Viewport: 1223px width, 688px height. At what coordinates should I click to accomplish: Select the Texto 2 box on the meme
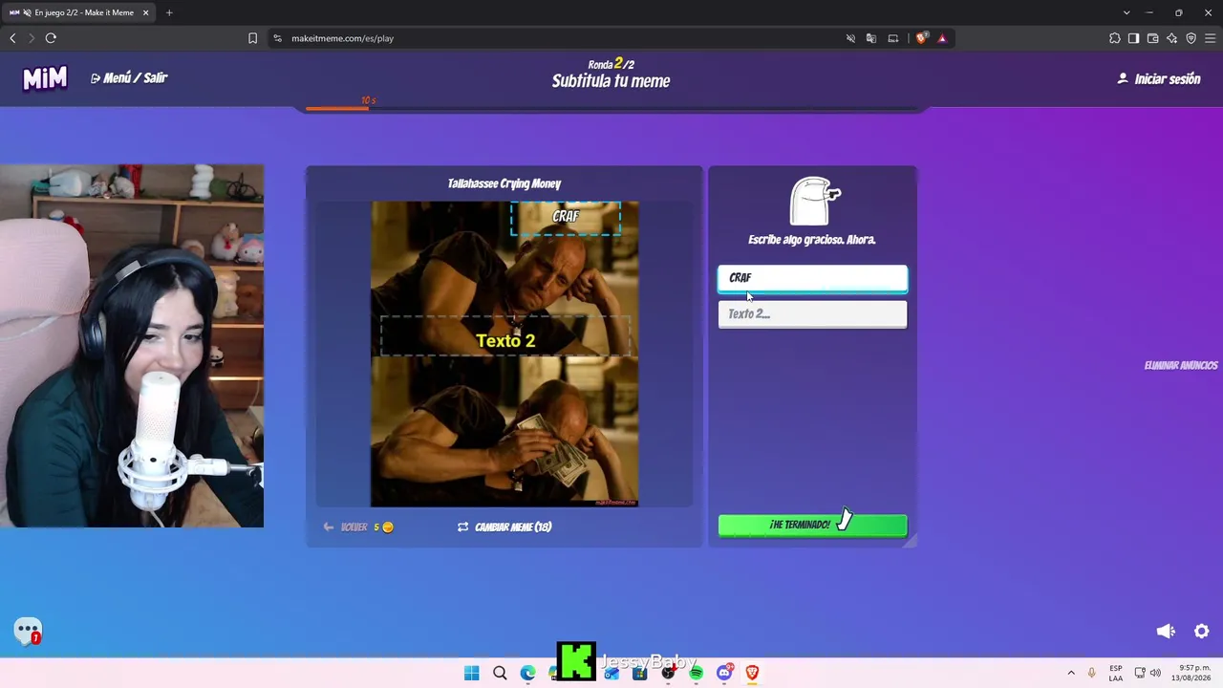[x=505, y=337]
